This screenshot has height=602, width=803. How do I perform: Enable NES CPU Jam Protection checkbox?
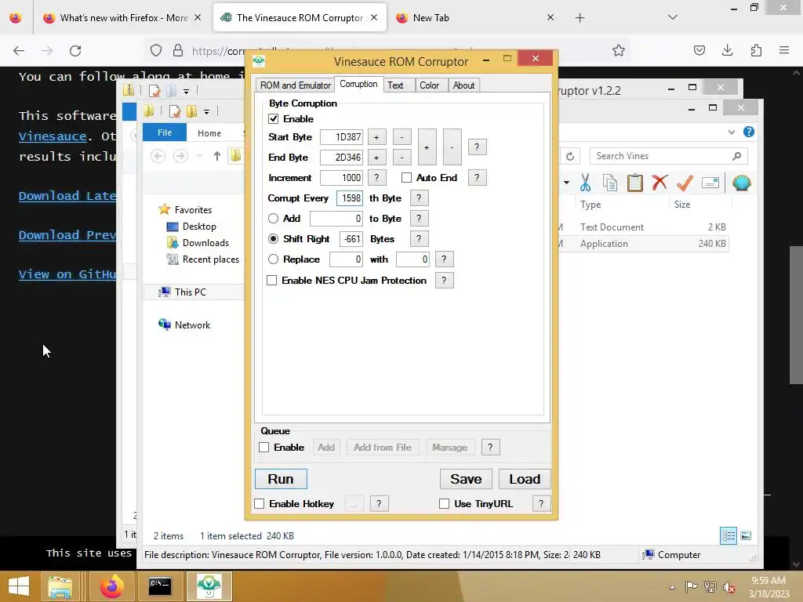click(272, 281)
